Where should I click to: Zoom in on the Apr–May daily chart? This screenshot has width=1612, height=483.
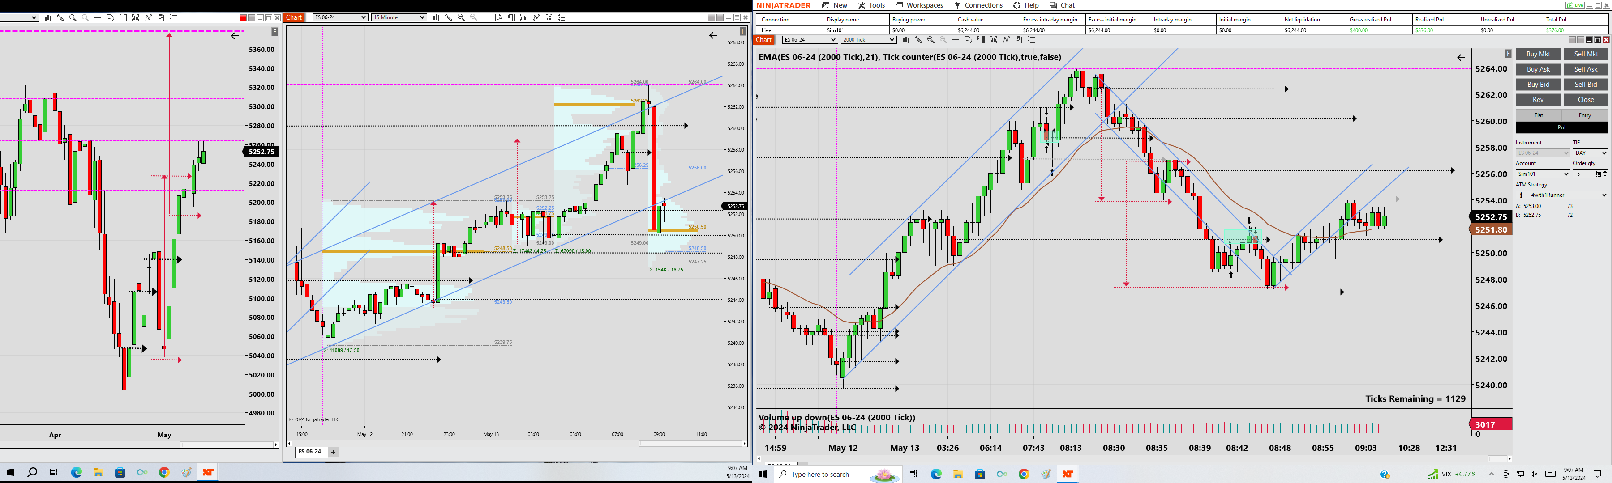[x=73, y=18]
